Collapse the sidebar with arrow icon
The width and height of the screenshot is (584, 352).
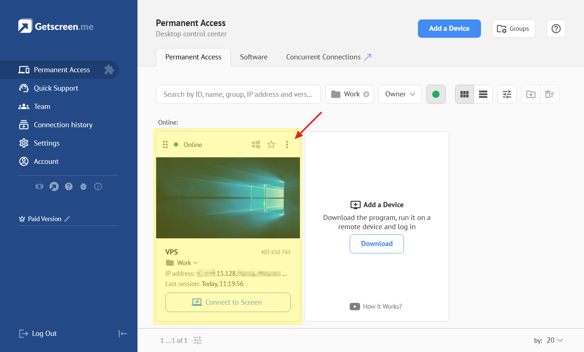[122, 333]
